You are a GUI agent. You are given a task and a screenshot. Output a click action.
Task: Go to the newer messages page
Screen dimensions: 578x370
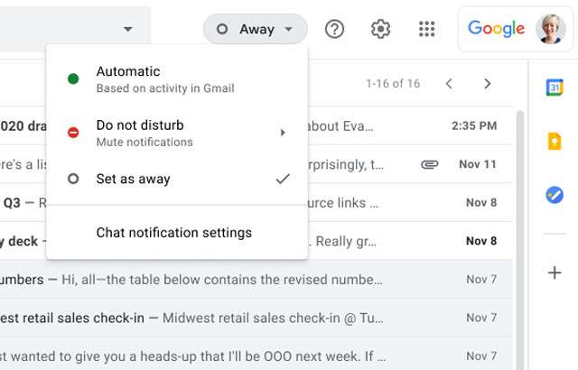449,84
